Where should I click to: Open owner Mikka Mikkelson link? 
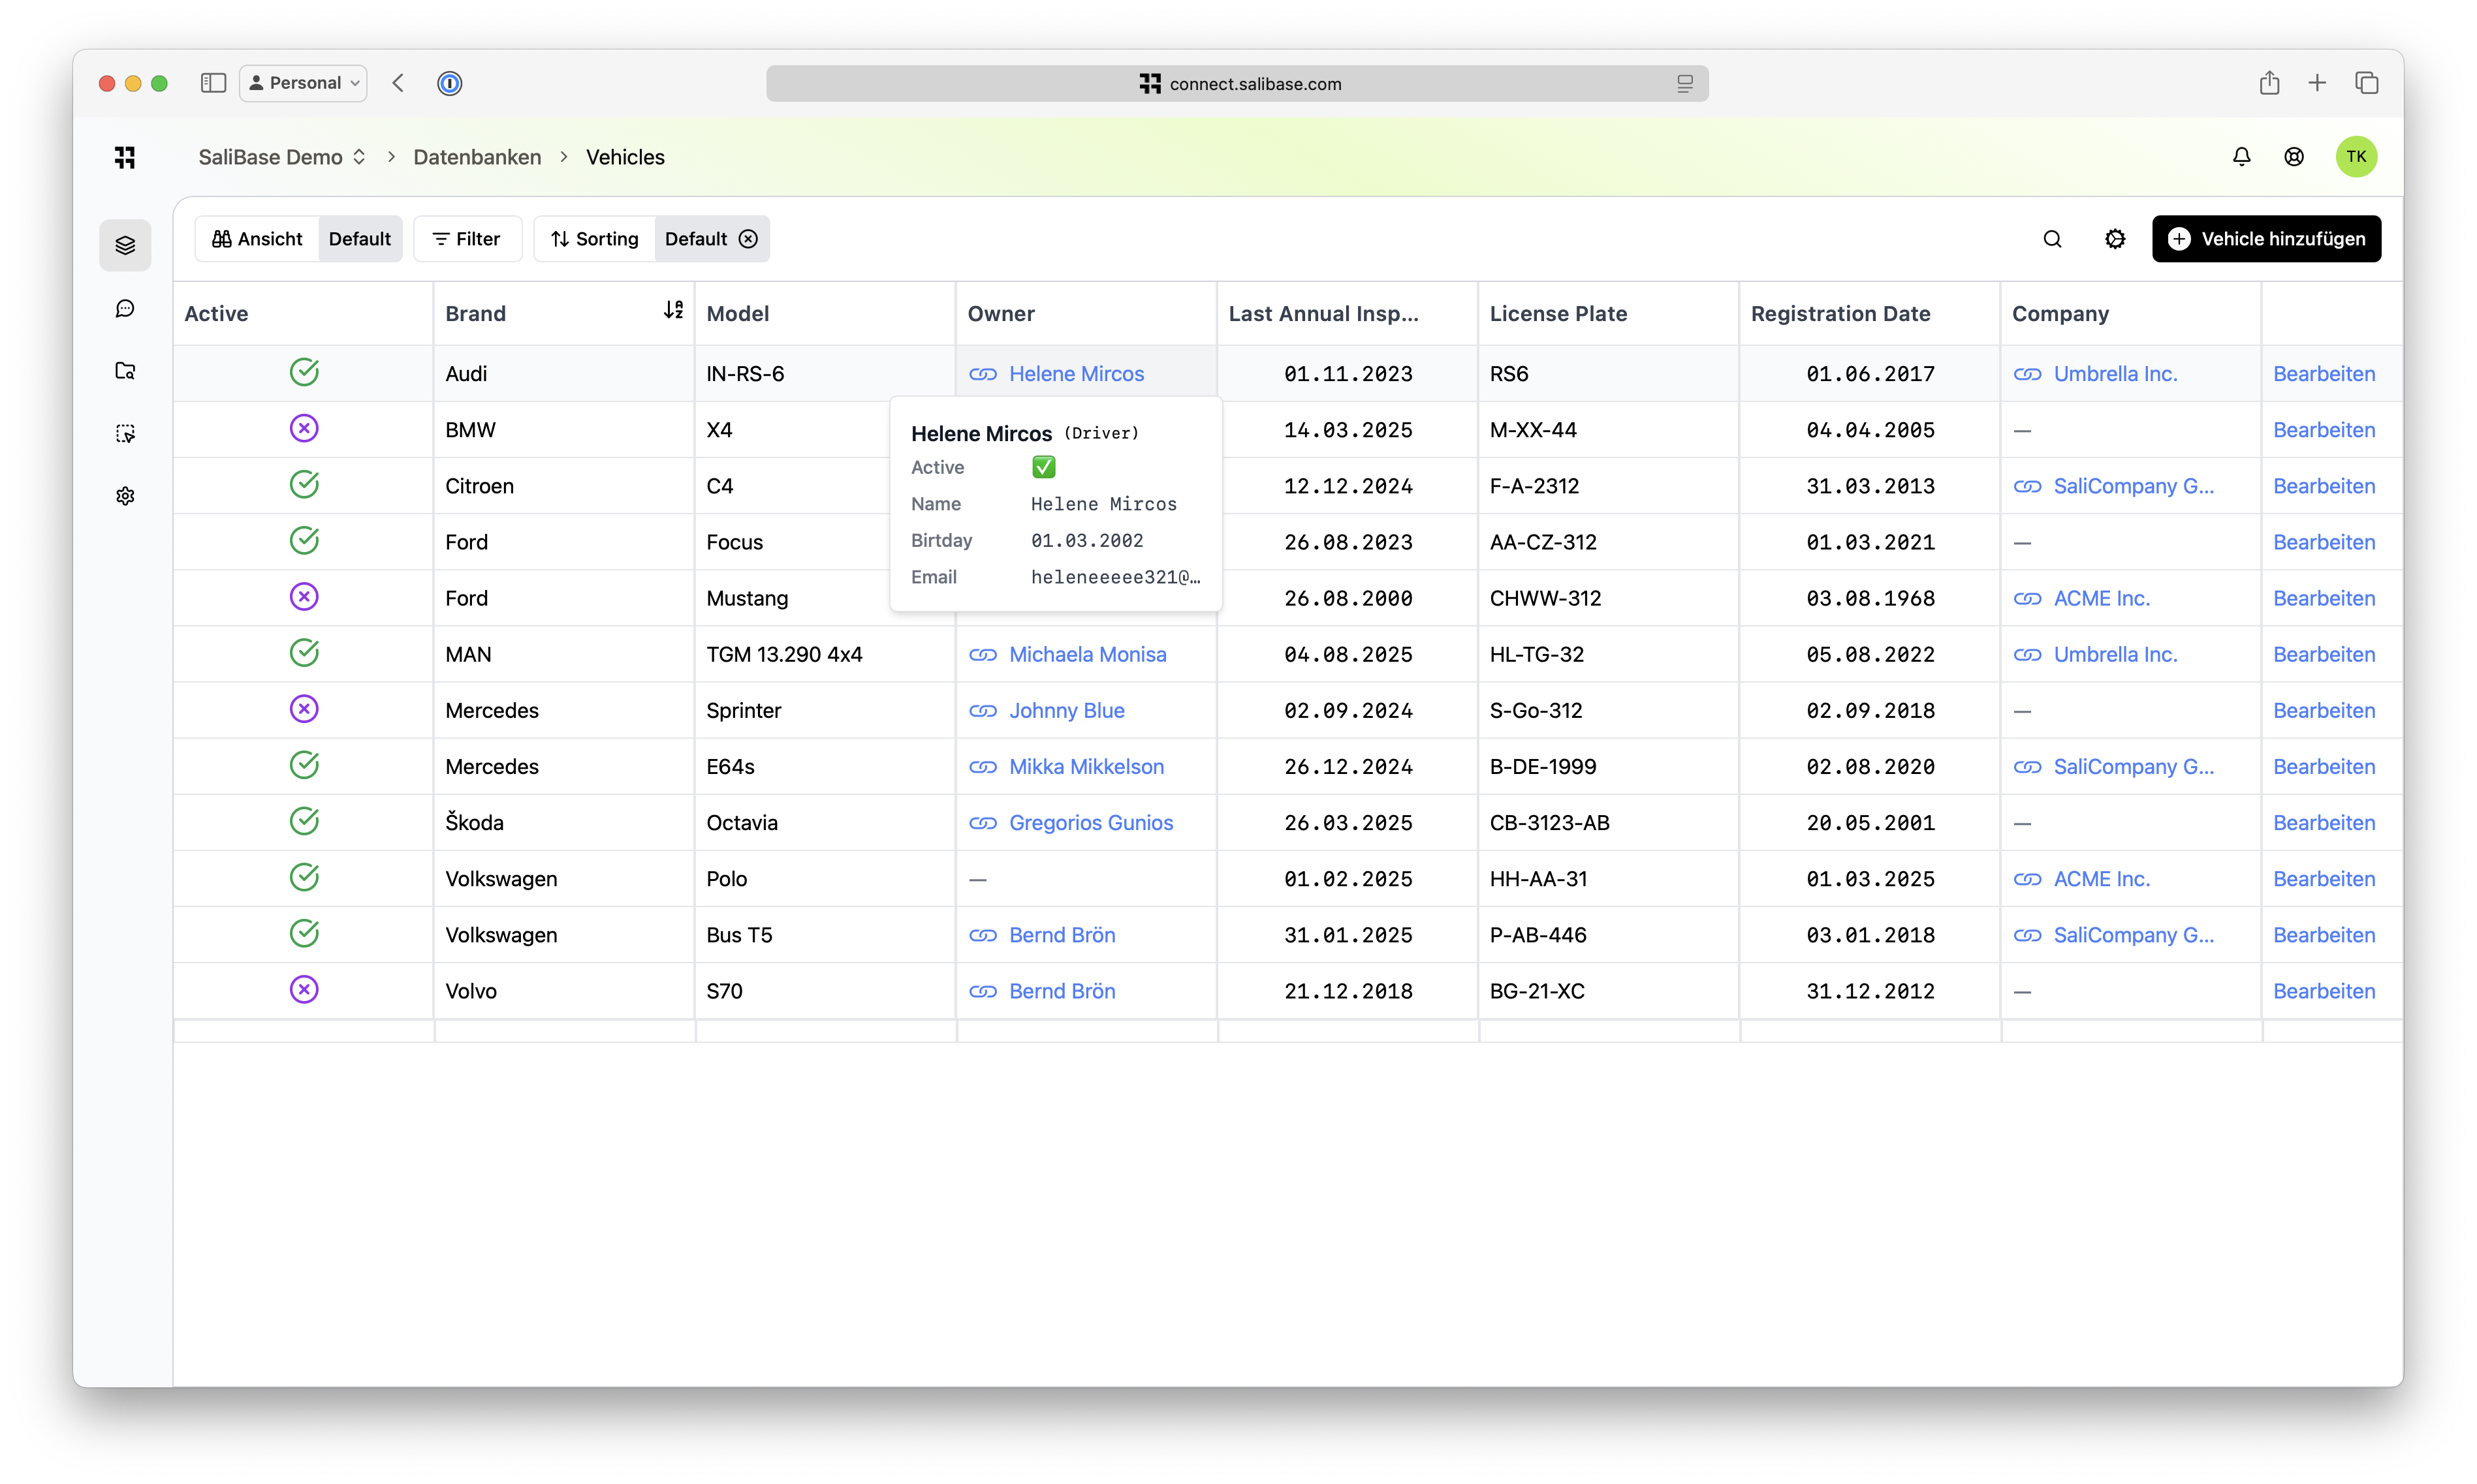1086,767
